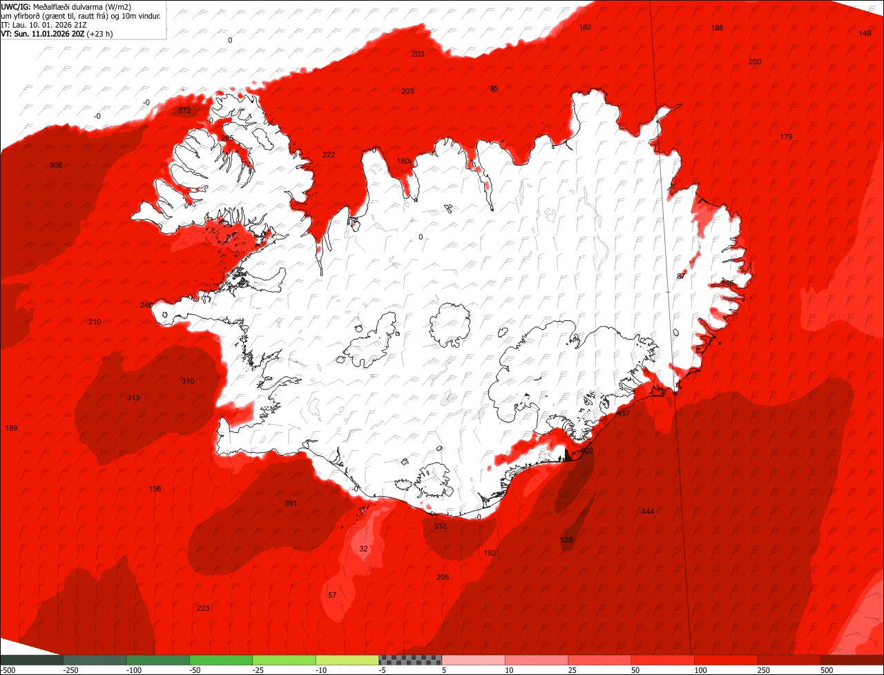Click the map value 272
Screen dimensions: 884x675
[x=184, y=110]
